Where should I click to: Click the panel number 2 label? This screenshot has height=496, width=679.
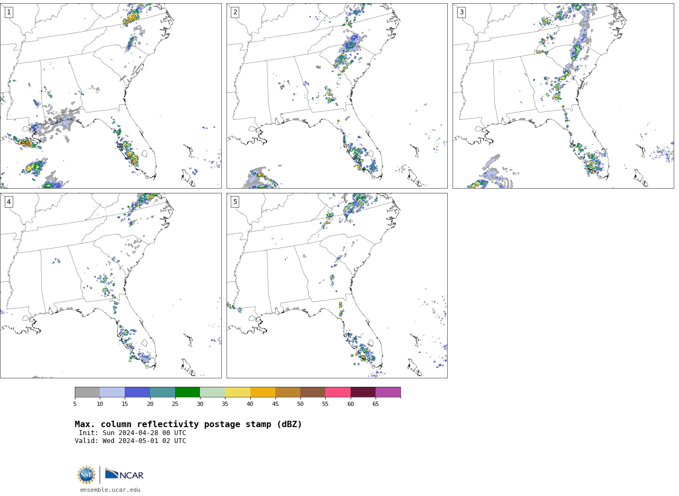click(235, 12)
